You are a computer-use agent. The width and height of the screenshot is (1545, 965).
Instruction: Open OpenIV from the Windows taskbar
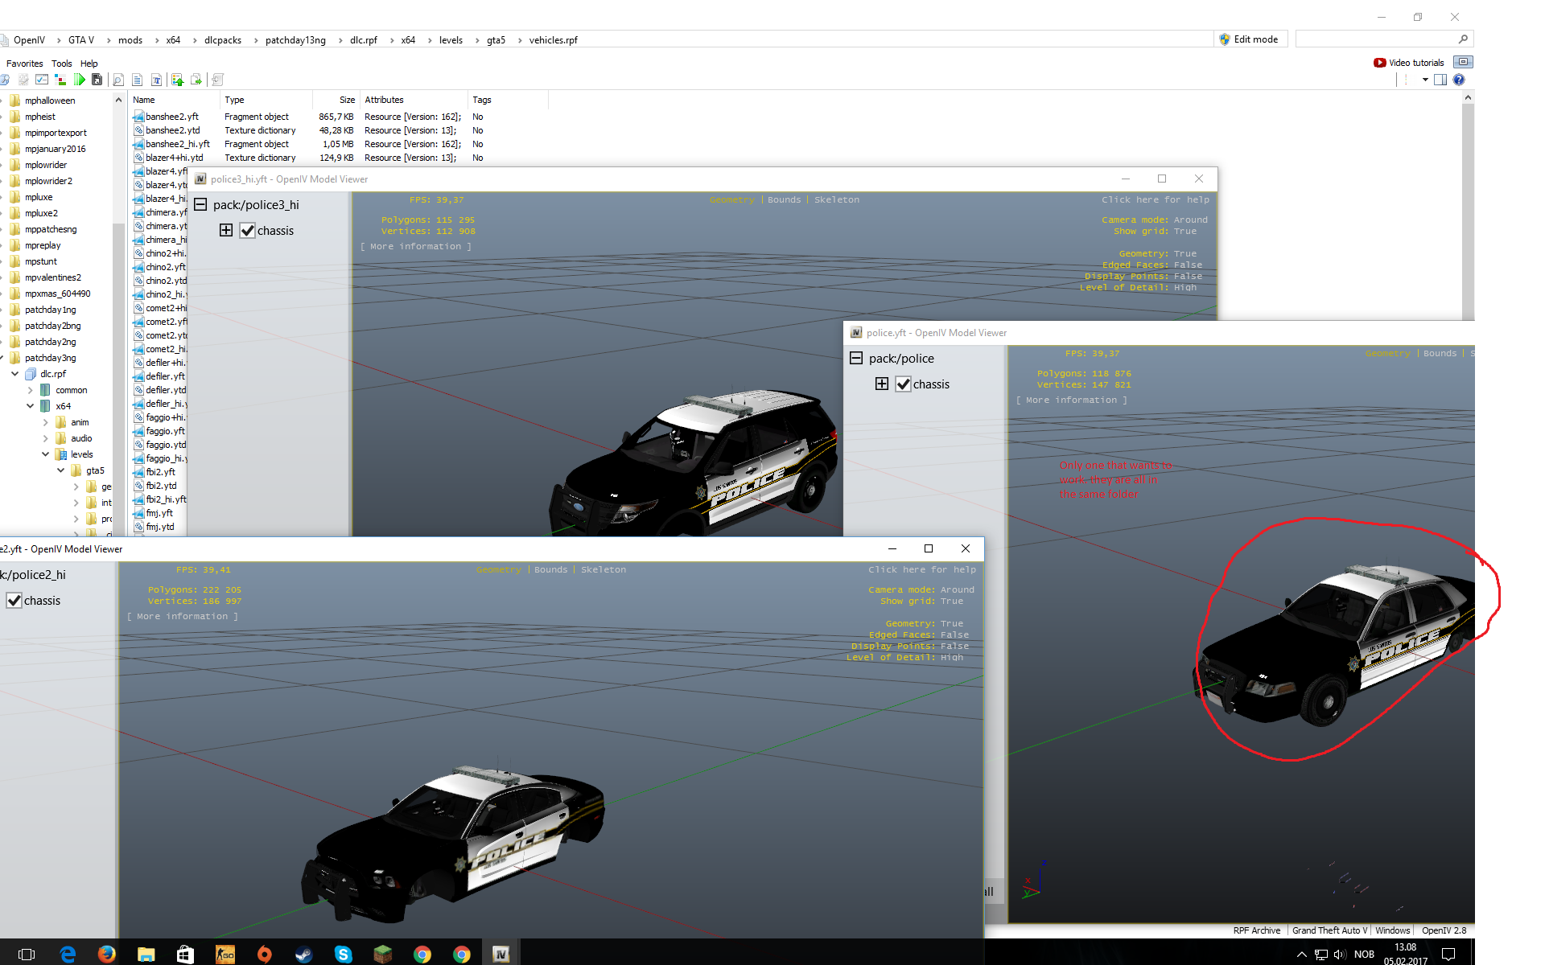click(501, 954)
